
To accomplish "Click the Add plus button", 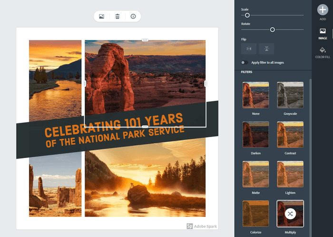I will 323,10.
